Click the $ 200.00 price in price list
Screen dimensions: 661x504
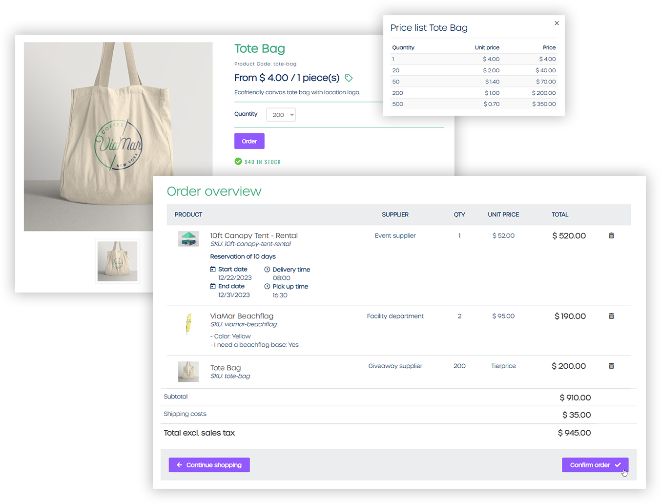click(x=544, y=93)
